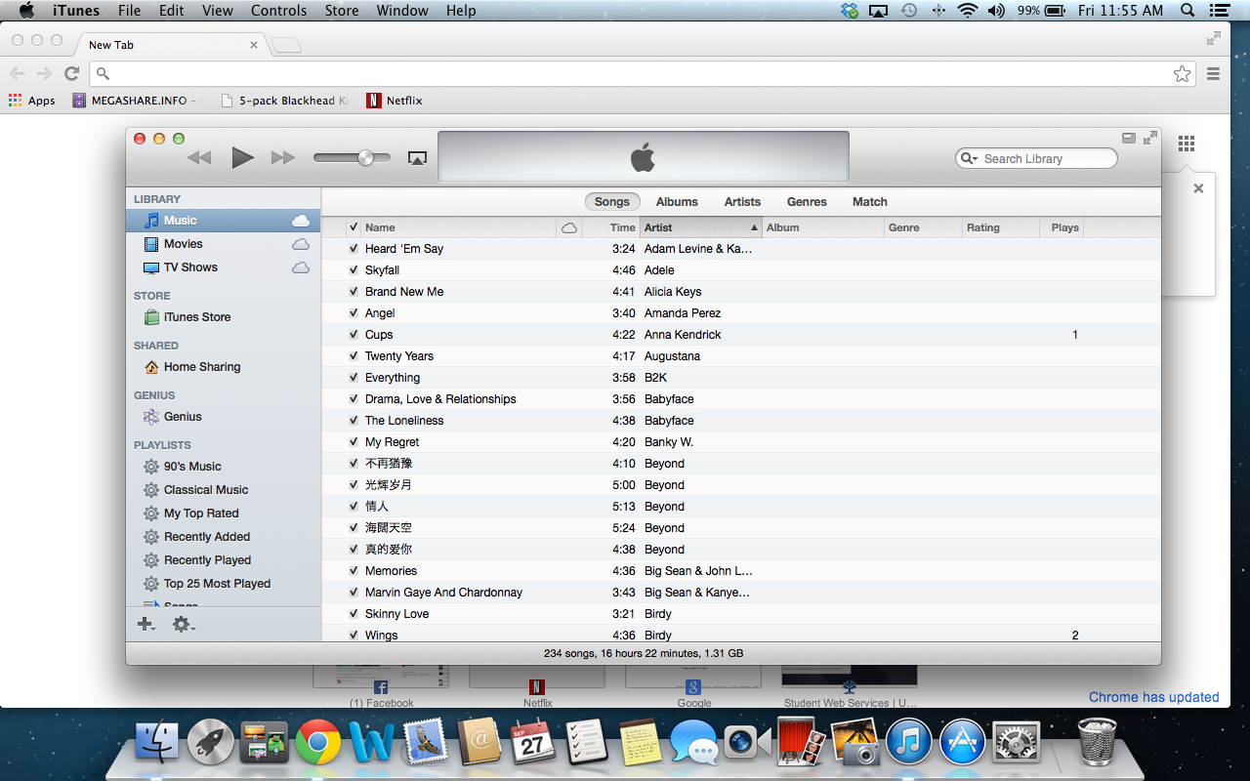Open the Recently Played playlist
Image resolution: width=1250 pixels, height=781 pixels.
[224, 560]
